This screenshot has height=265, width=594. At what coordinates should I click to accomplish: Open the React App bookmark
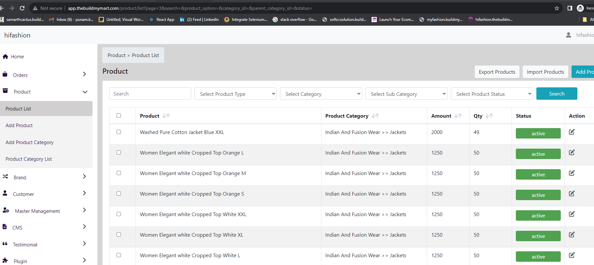point(162,20)
